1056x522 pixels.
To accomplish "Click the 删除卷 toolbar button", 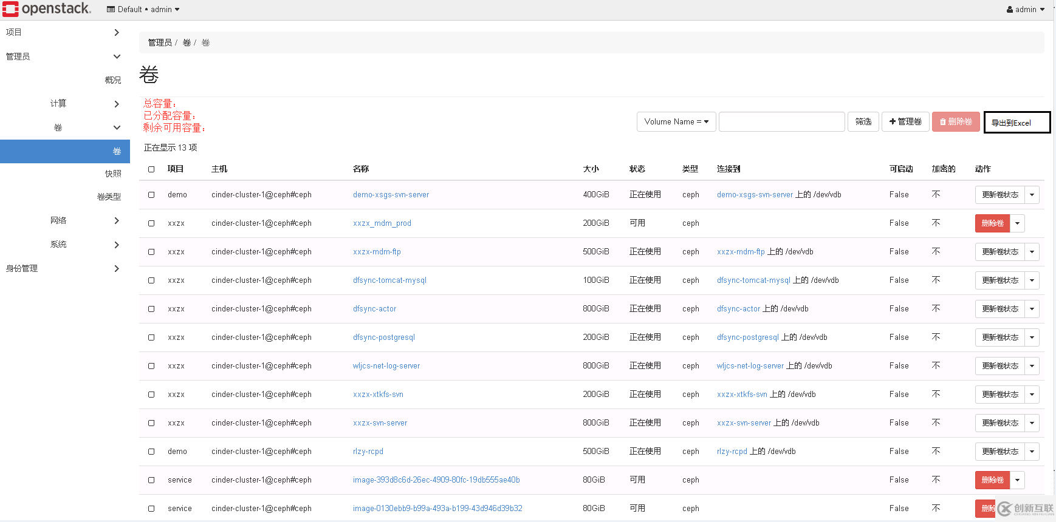I will click(x=956, y=121).
